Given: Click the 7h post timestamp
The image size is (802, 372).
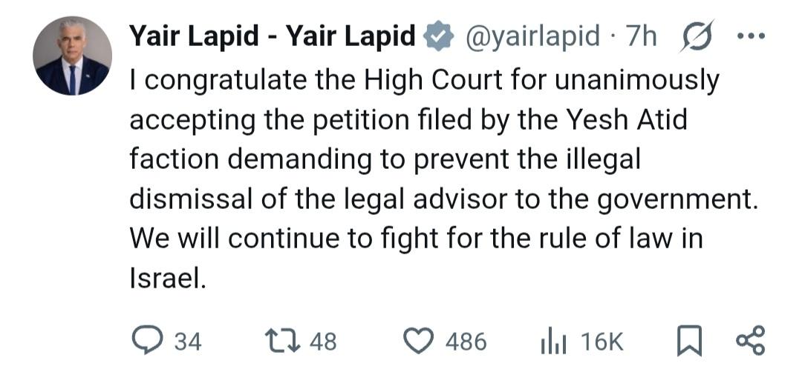Looking at the screenshot, I should 642,36.
